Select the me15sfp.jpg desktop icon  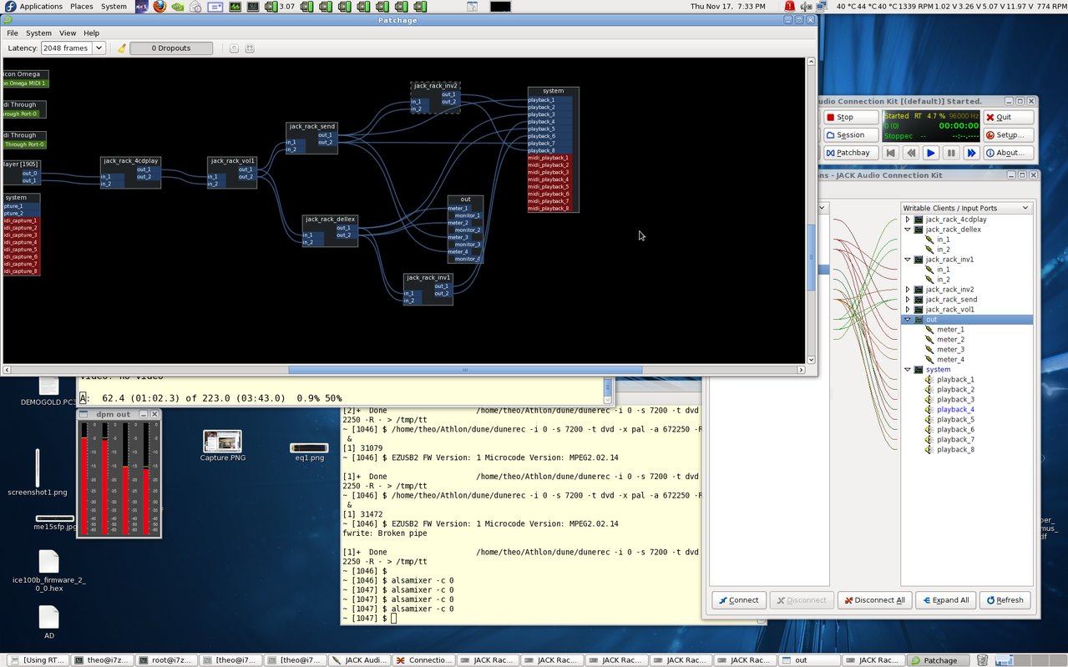(55, 518)
